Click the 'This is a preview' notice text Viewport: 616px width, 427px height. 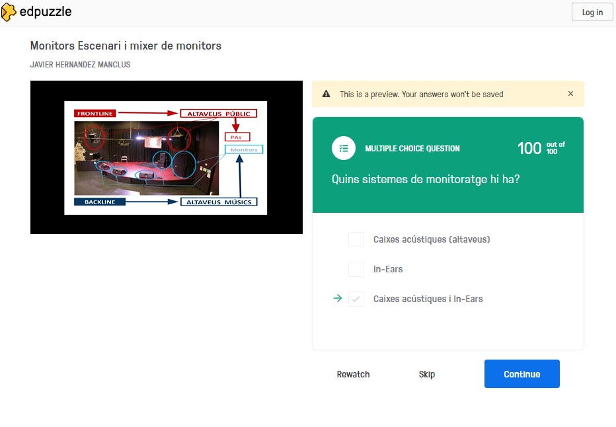coord(421,95)
